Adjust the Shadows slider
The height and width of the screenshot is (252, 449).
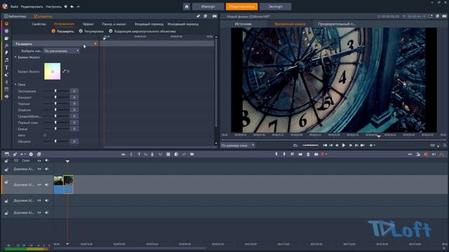coord(55,110)
